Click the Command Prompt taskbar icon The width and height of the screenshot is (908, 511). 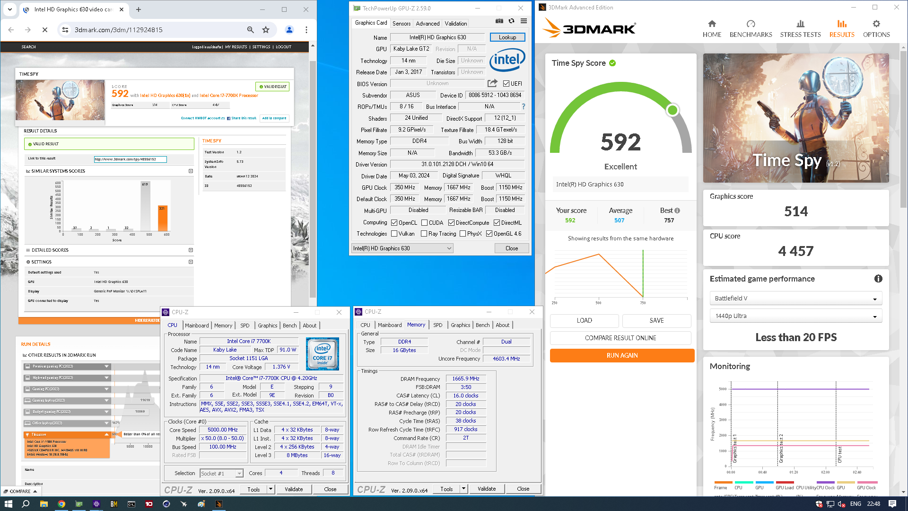[x=131, y=504]
